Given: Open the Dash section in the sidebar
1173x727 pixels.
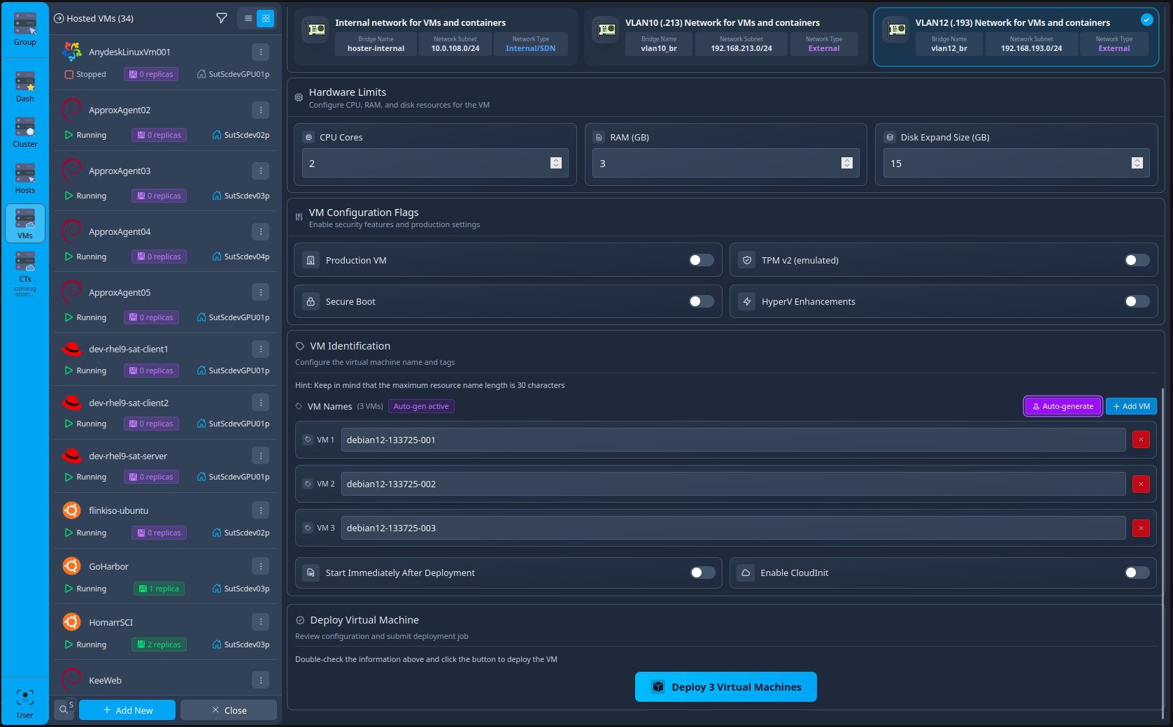Looking at the screenshot, I should click(x=24, y=84).
